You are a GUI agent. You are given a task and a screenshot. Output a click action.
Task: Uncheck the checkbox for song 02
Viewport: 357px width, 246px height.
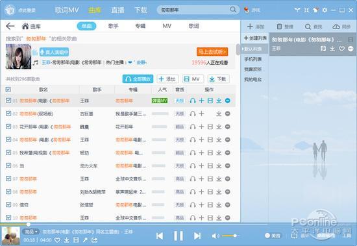click(8, 114)
